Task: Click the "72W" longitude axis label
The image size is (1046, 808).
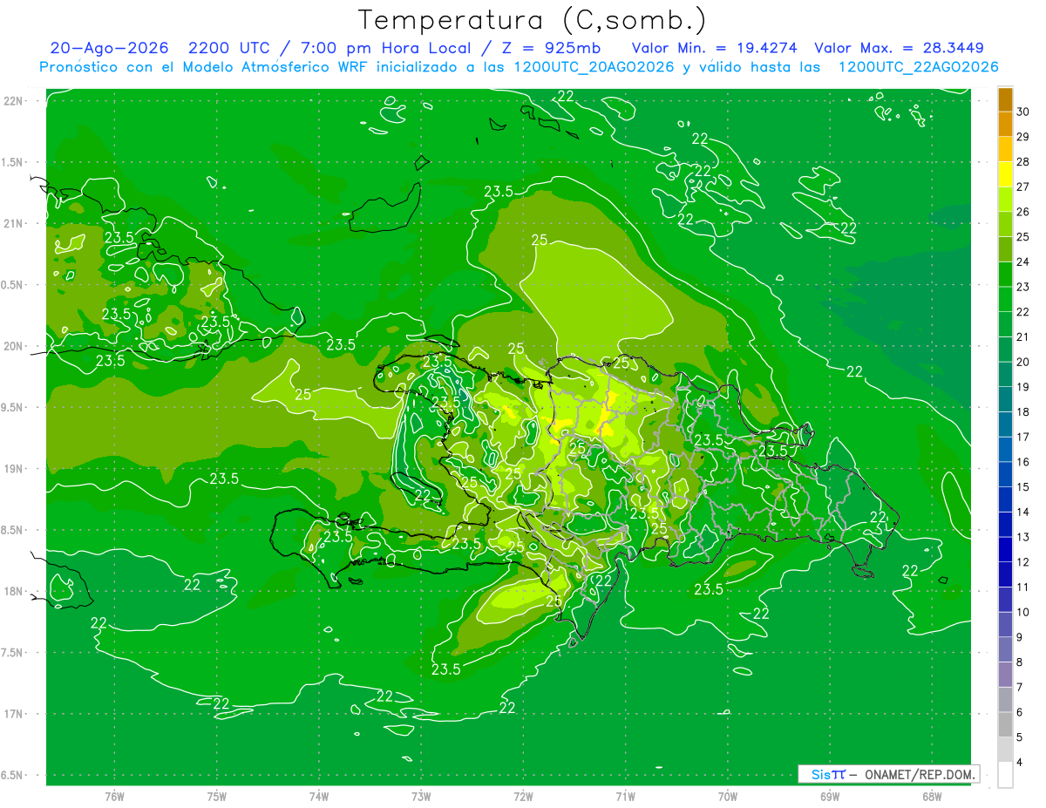Action: pyautogui.click(x=523, y=797)
